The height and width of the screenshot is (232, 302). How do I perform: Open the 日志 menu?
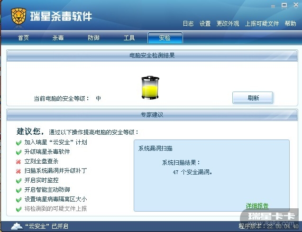188,24
